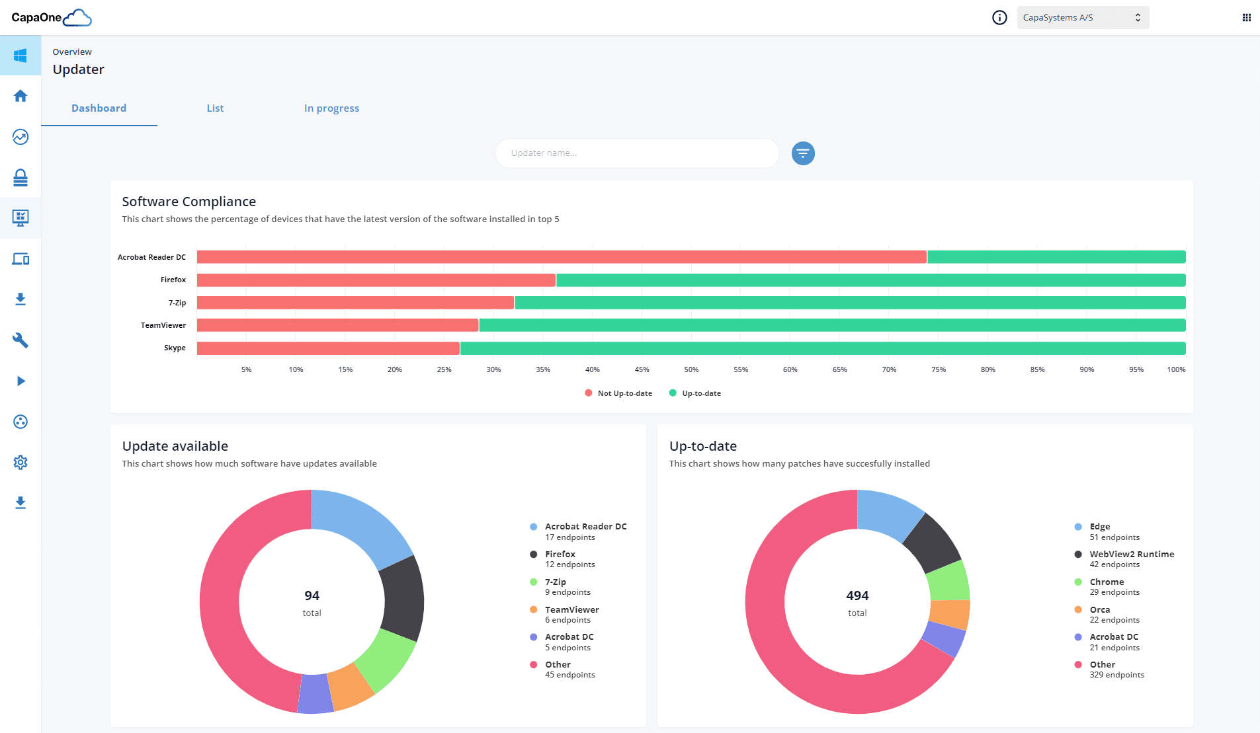
Task: Click the Acrobat Reader DC axis label
Action: pos(152,257)
